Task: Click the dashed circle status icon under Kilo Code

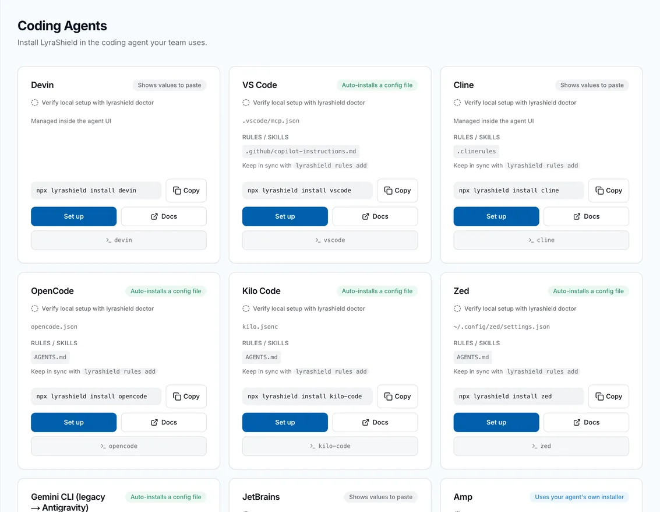Action: point(246,309)
